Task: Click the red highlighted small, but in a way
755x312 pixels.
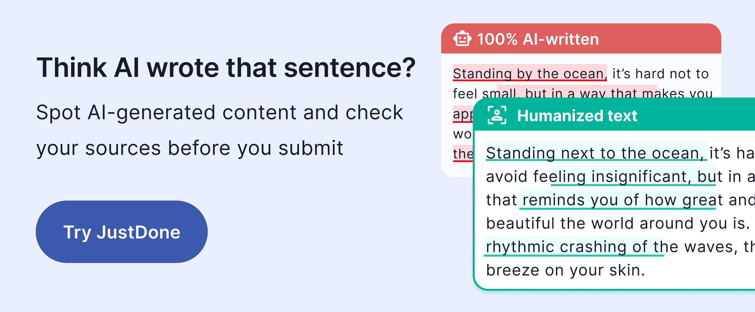Action: [577, 92]
